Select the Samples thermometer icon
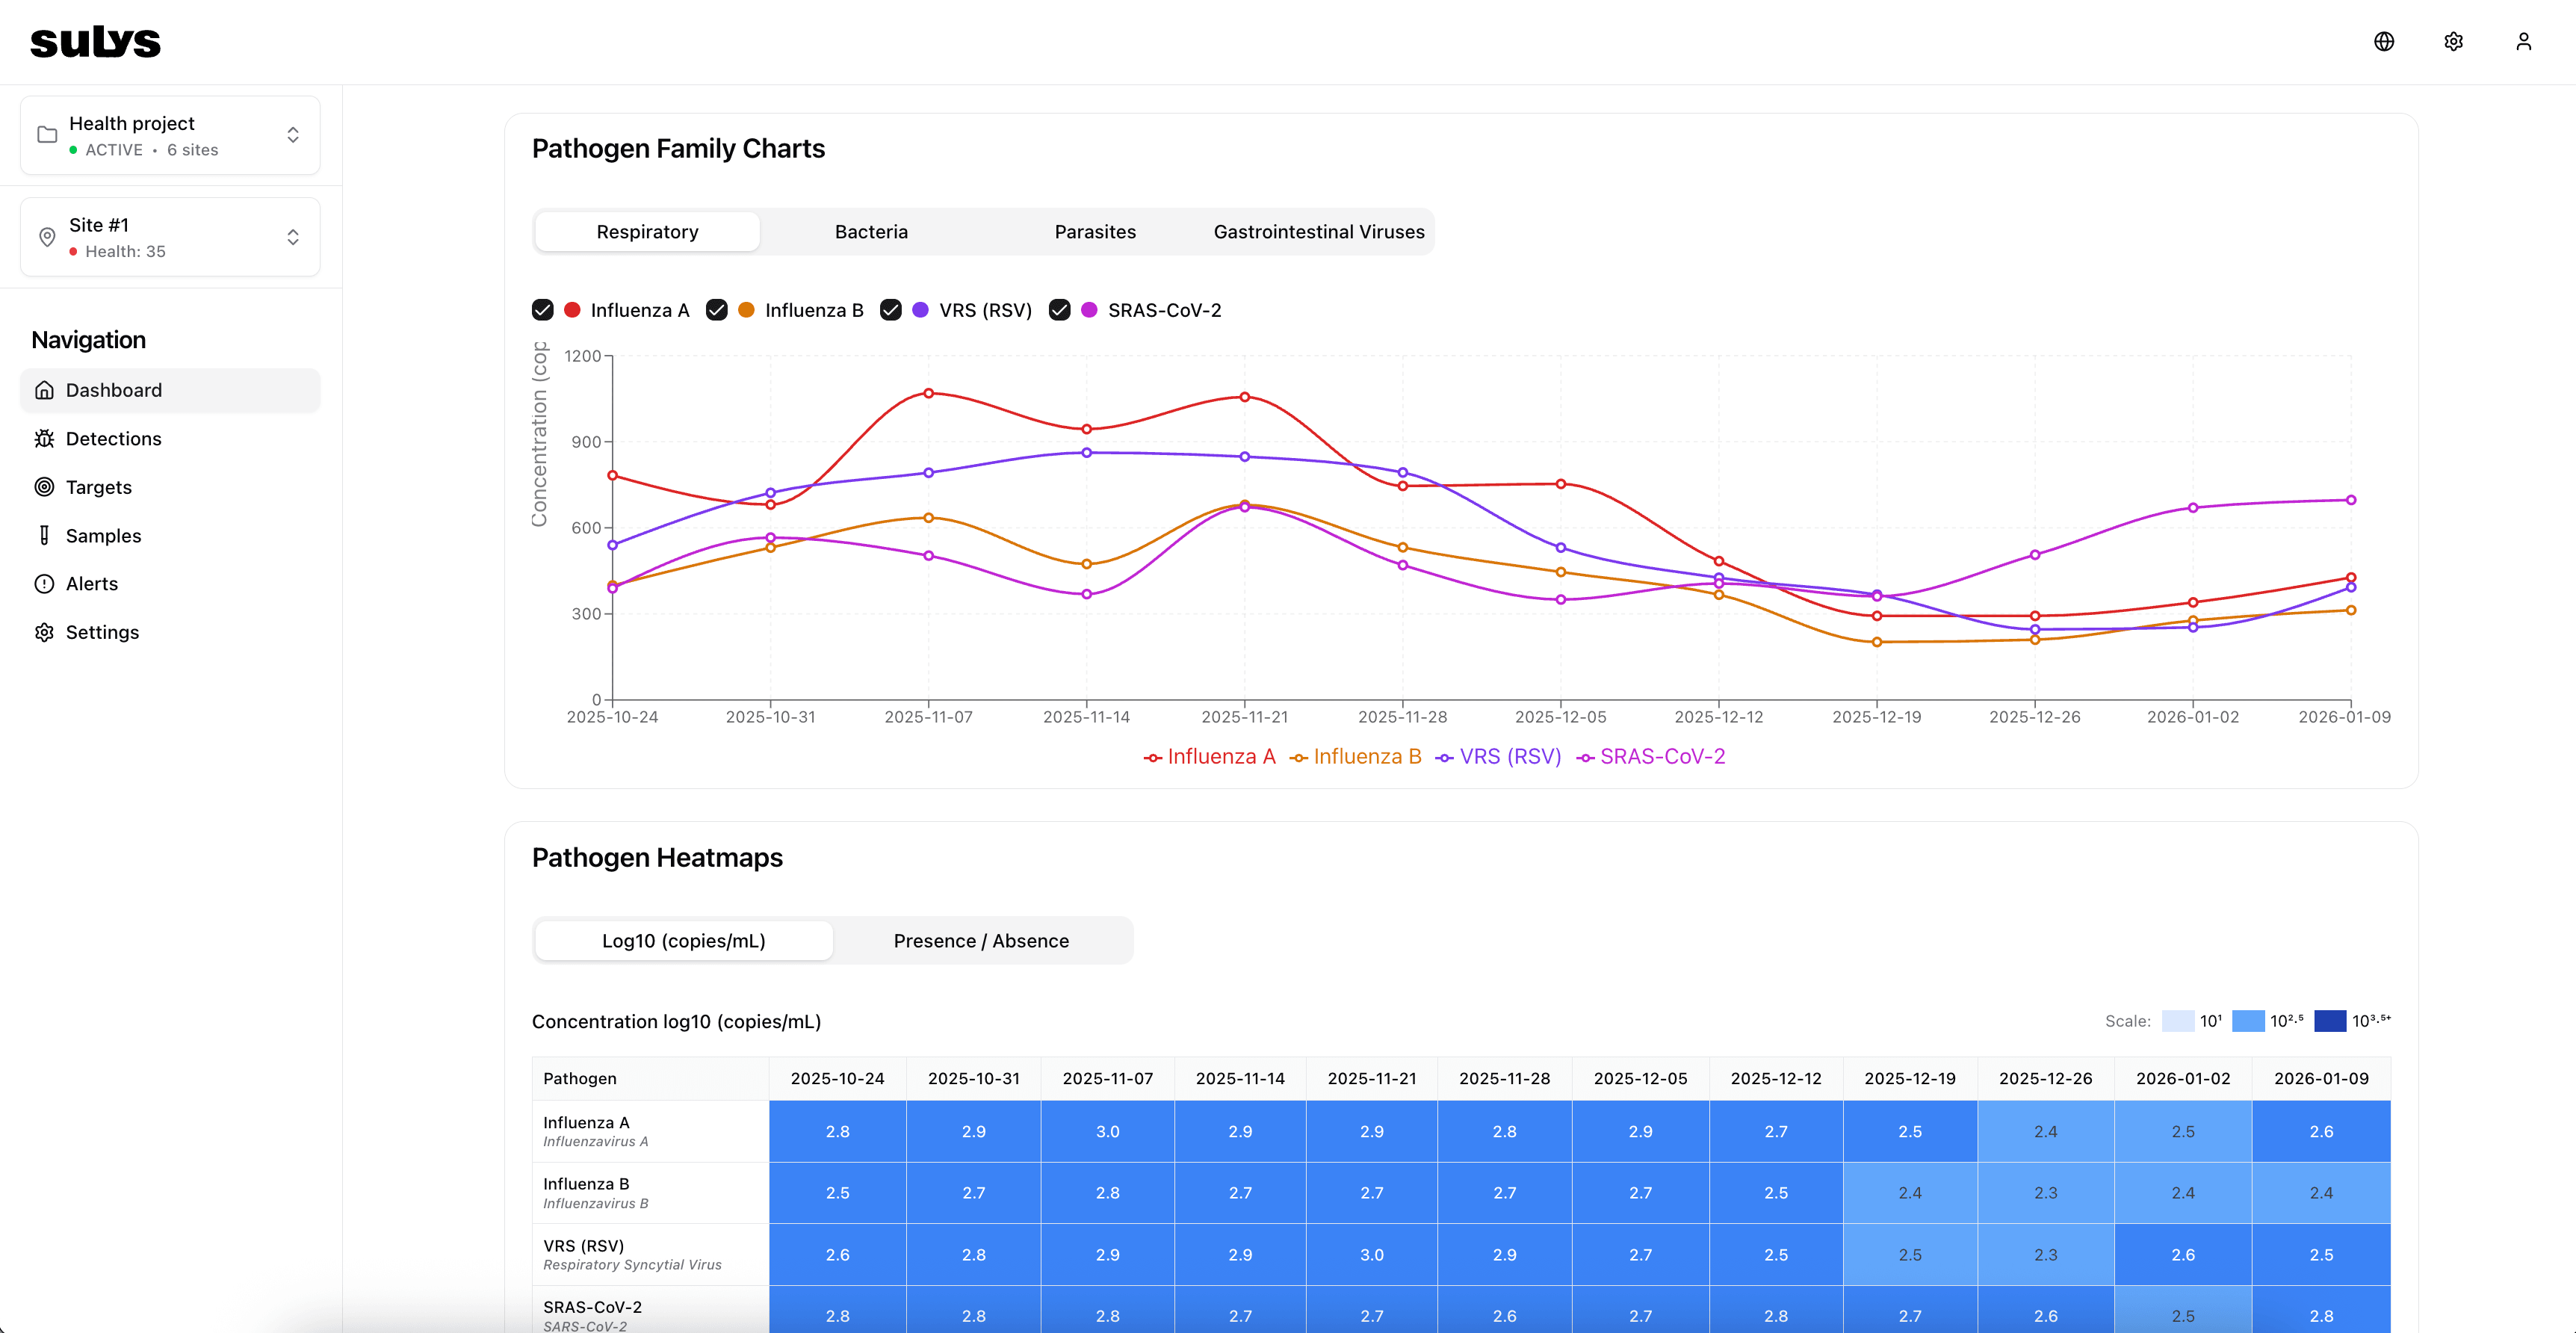The width and height of the screenshot is (2576, 1333). 45,535
